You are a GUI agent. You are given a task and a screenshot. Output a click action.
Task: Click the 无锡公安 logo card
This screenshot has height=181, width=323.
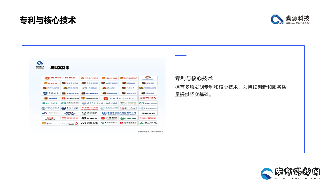[89, 88]
